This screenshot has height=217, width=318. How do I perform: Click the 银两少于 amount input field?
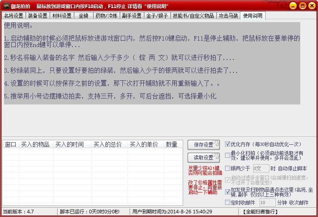[261, 168]
